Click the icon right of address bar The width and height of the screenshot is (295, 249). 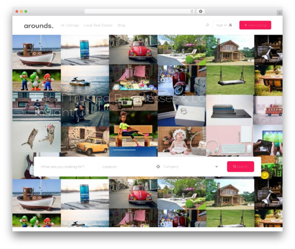(x=201, y=12)
